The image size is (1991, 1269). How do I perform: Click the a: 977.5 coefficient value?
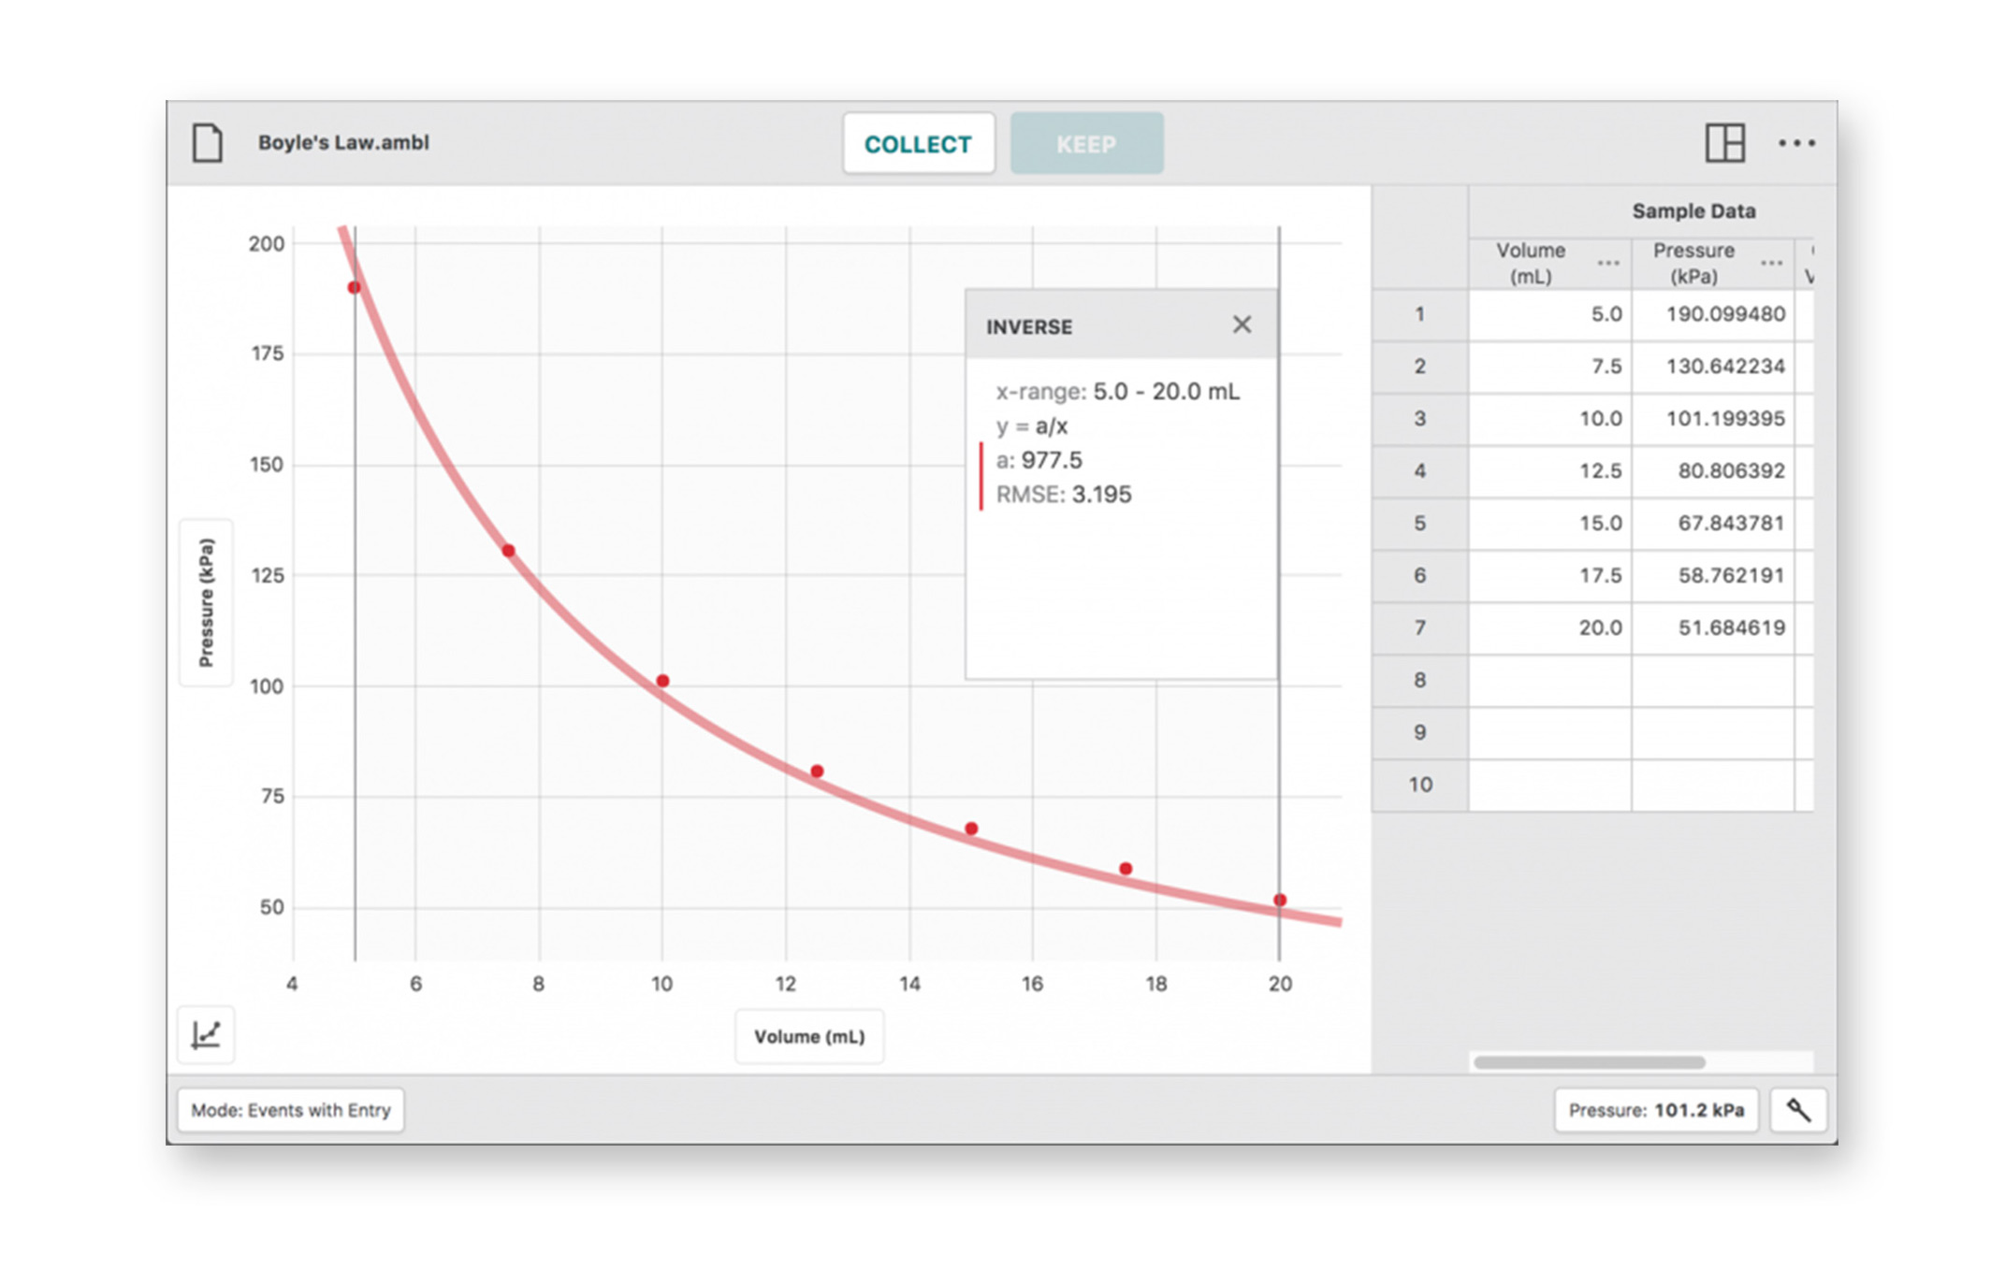(x=1039, y=460)
